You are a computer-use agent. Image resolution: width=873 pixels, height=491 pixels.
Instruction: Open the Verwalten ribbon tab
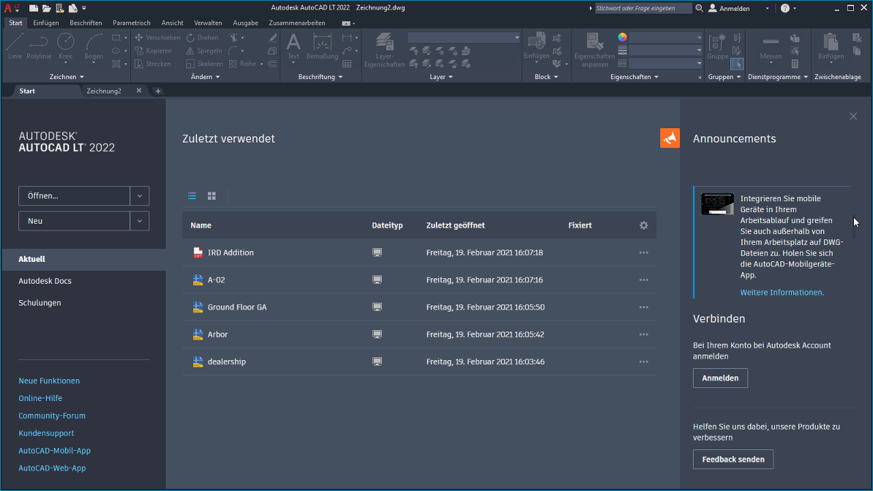click(208, 23)
